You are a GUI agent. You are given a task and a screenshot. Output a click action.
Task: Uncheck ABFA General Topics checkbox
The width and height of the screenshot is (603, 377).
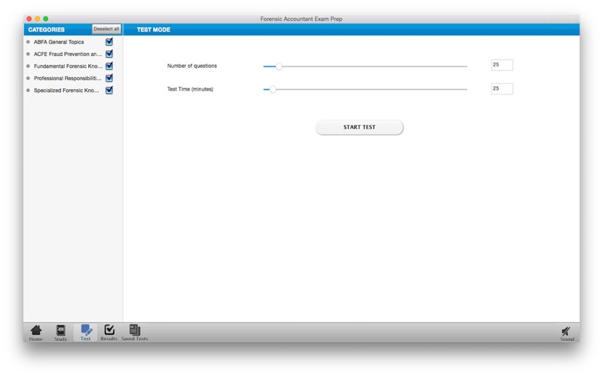[109, 41]
